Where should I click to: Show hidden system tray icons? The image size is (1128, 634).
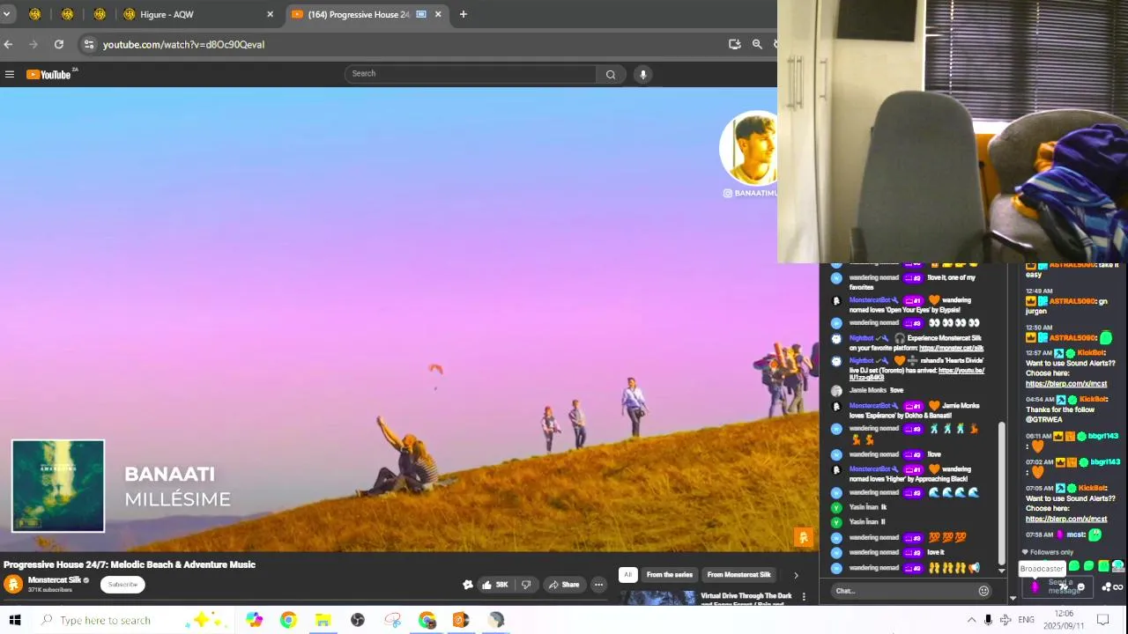pyautogui.click(x=971, y=620)
